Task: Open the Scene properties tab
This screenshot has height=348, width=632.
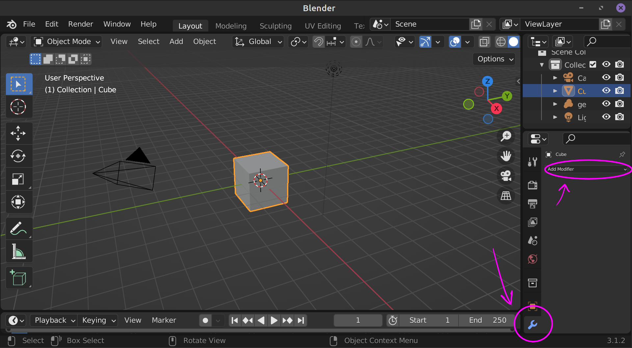Action: click(x=533, y=241)
